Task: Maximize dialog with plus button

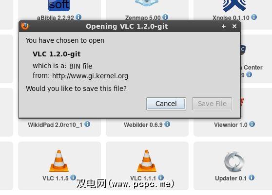Action: click(x=224, y=26)
